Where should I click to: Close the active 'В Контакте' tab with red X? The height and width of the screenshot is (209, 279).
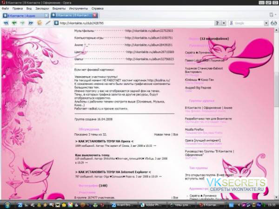click(x=95, y=15)
